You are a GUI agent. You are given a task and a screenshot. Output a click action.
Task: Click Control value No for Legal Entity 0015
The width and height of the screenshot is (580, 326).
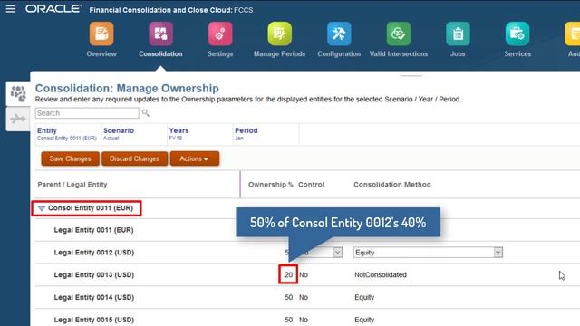[304, 320]
